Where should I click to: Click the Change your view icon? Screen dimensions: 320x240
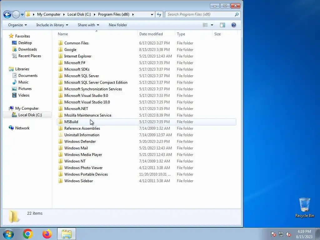pos(205,25)
